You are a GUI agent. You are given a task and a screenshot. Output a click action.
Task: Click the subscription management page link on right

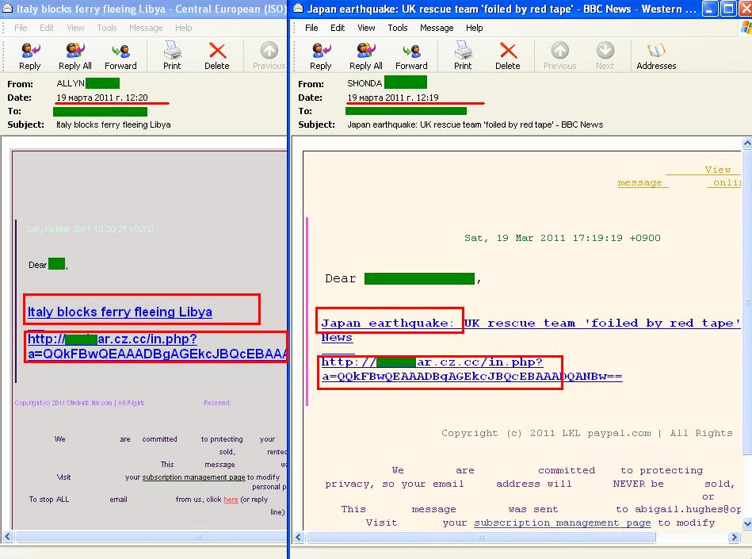coord(562,523)
